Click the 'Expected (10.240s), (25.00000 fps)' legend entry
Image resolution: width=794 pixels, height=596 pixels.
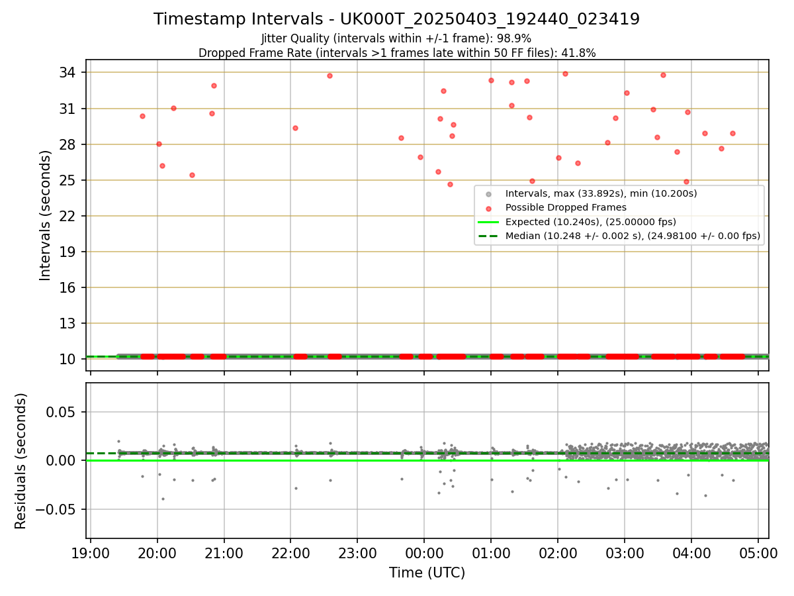pos(591,221)
